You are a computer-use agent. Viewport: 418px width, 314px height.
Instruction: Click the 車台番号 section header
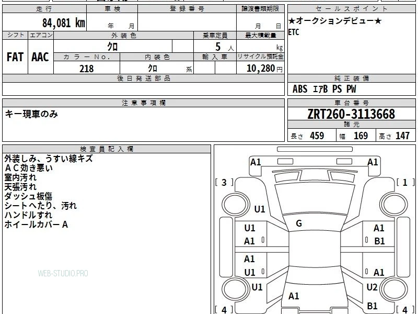[x=352, y=103]
